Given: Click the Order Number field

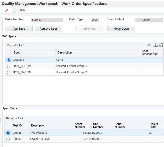Looking at the screenshot, I should tap(47, 20).
